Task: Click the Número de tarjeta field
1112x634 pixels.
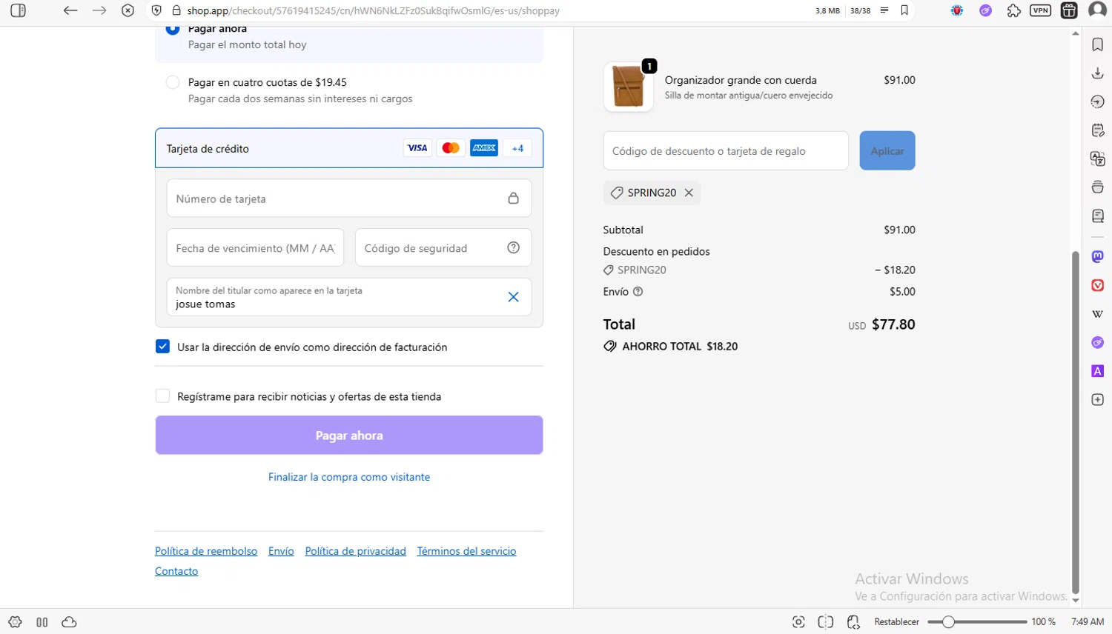Action: (x=348, y=198)
